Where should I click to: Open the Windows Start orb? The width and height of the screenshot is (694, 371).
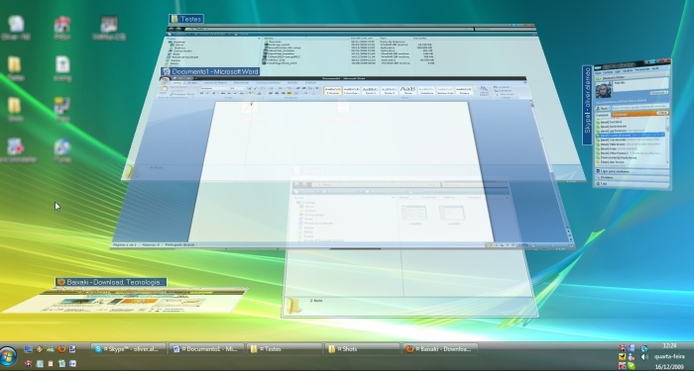(8, 356)
